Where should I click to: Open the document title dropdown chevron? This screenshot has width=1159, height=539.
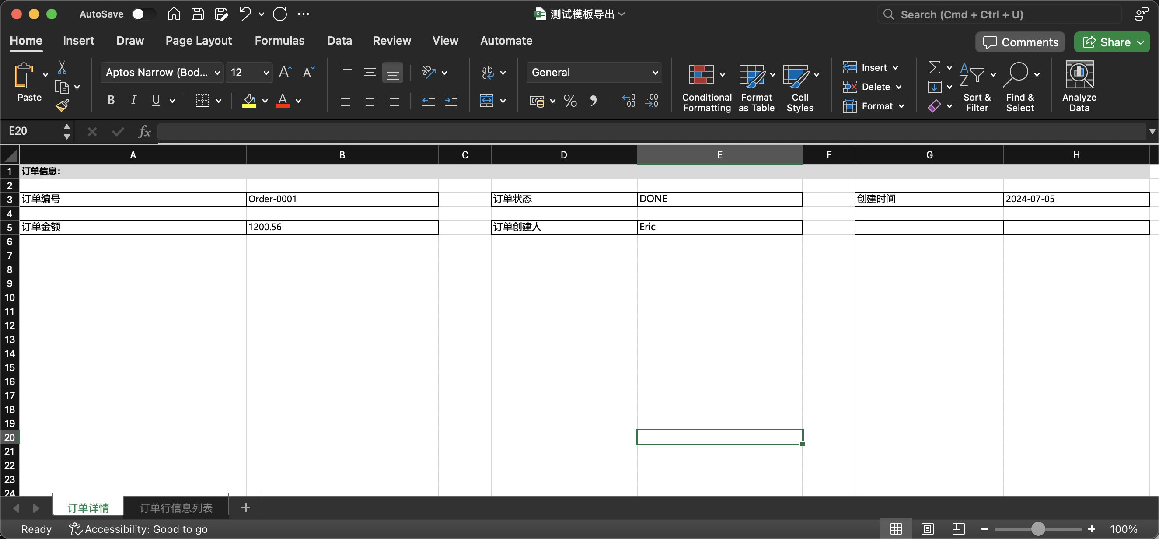[621, 14]
